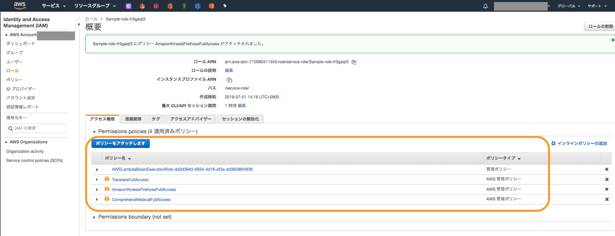Open ID プロバイダー in the sidebar
Viewport: 615px width, 236px height.
click(21, 89)
